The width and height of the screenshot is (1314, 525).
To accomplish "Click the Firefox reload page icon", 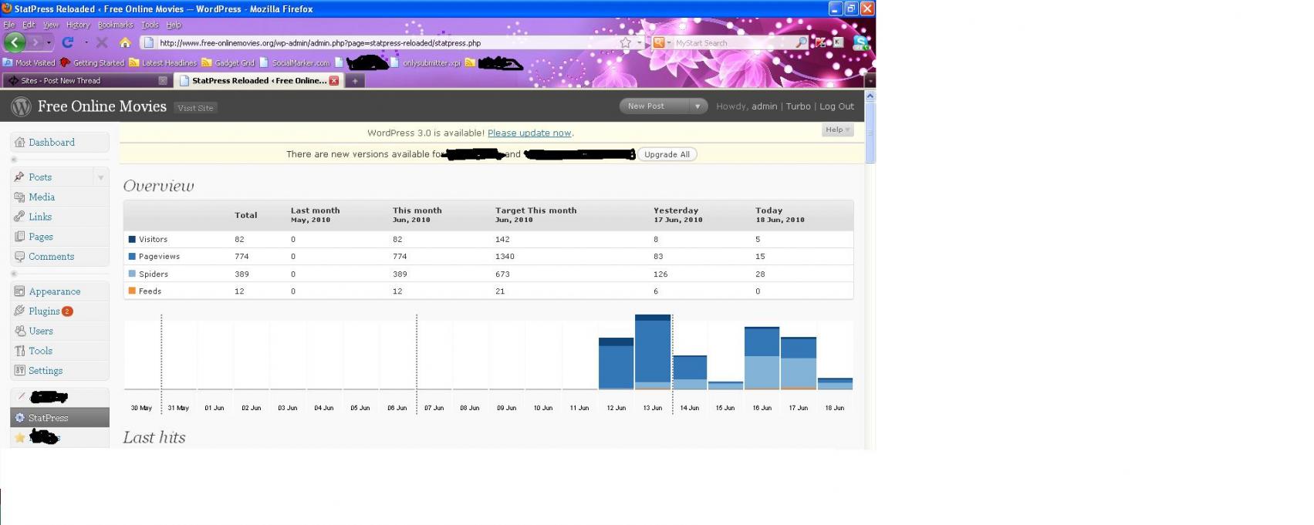I will [68, 42].
